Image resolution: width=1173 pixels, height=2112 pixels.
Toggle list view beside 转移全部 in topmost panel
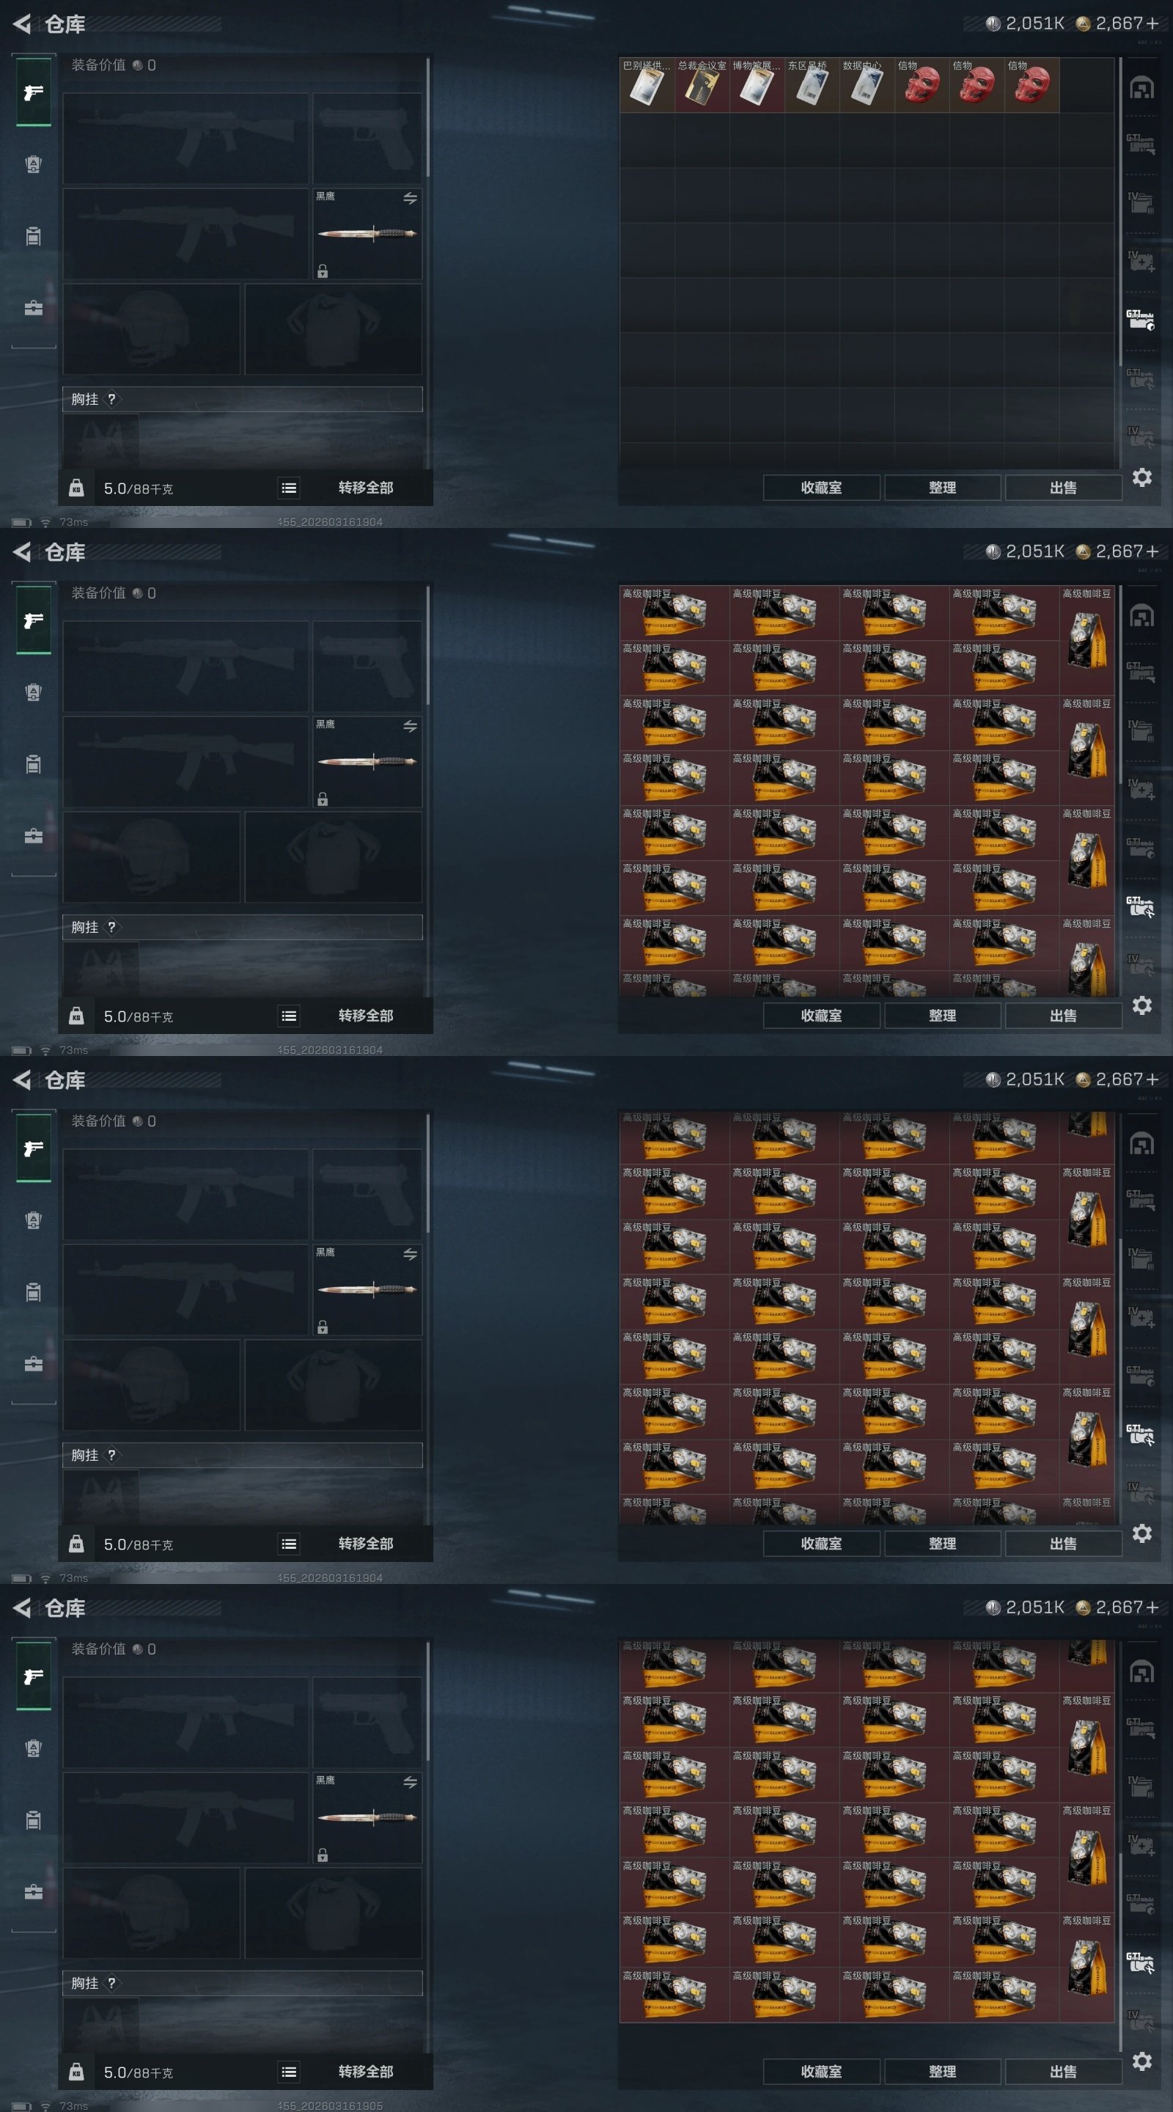tap(289, 488)
